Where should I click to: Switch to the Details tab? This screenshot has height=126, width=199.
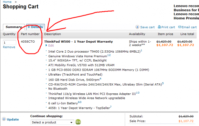click(x=35, y=27)
